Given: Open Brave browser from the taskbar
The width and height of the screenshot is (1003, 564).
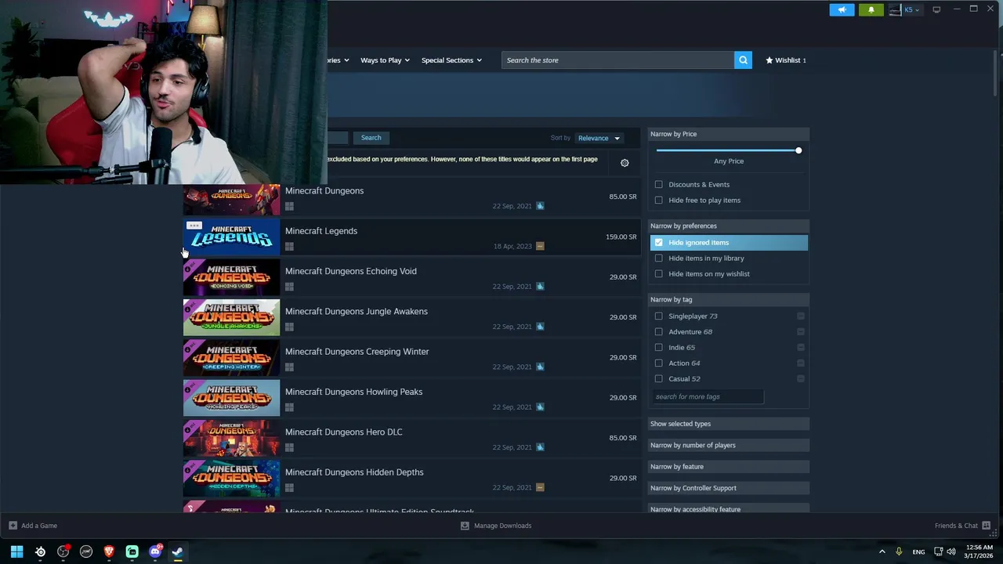Looking at the screenshot, I should 109,551.
